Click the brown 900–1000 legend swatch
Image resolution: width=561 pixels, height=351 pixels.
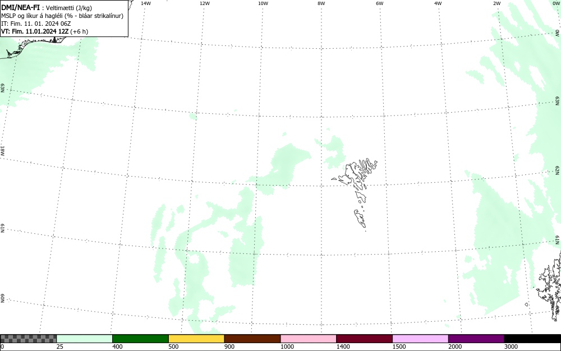(252, 339)
